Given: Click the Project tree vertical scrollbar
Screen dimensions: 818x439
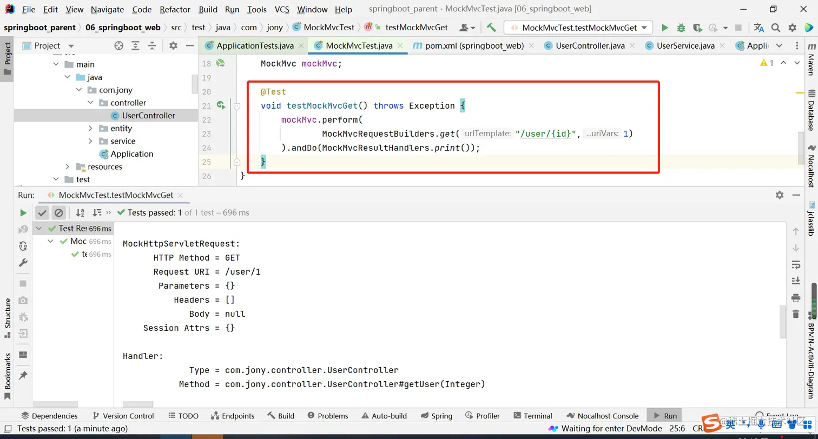Looking at the screenshot, I should [x=195, y=84].
